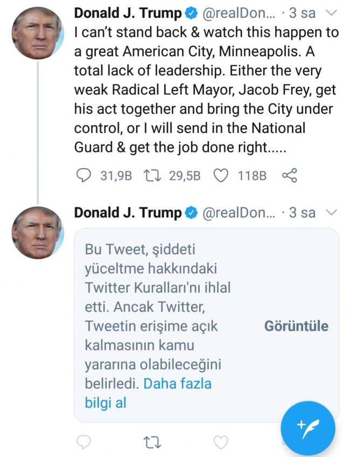
Task: Tap the @realDon... handle on first tweet
Action: [241, 12]
